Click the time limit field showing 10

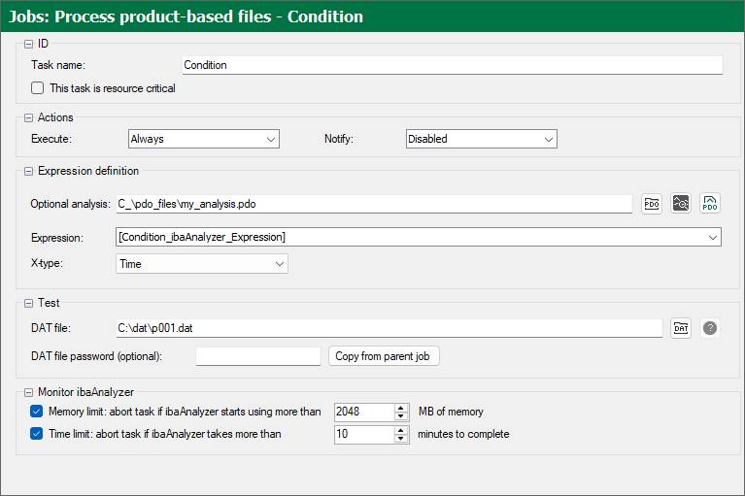point(364,434)
